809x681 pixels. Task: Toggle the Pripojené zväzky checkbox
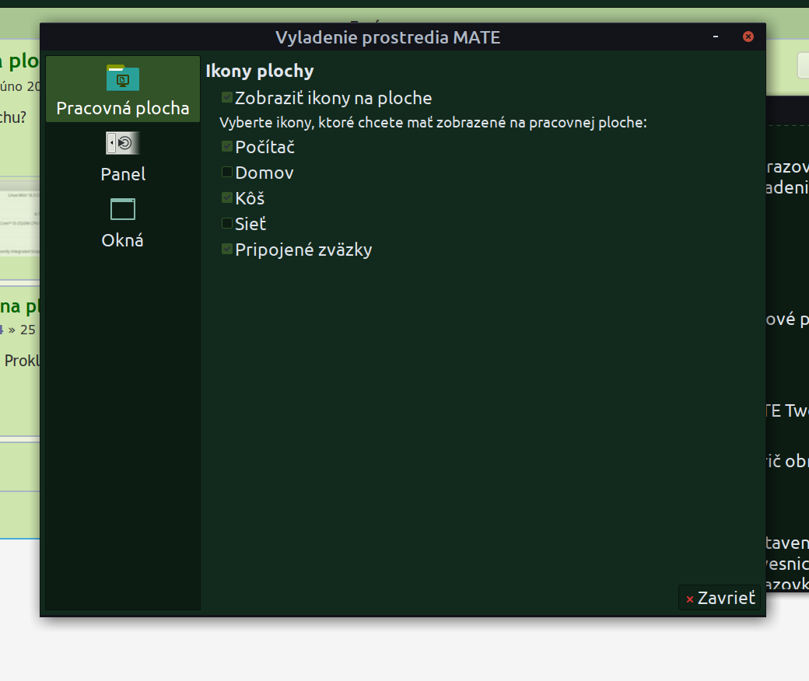pos(227,250)
